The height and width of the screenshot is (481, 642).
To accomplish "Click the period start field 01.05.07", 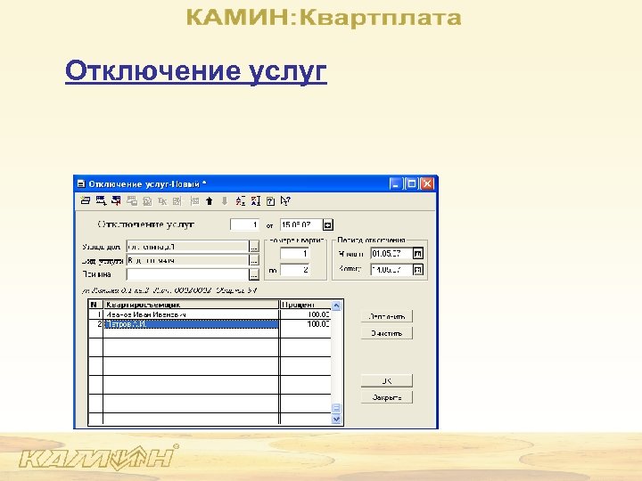I will pyautogui.click(x=391, y=254).
